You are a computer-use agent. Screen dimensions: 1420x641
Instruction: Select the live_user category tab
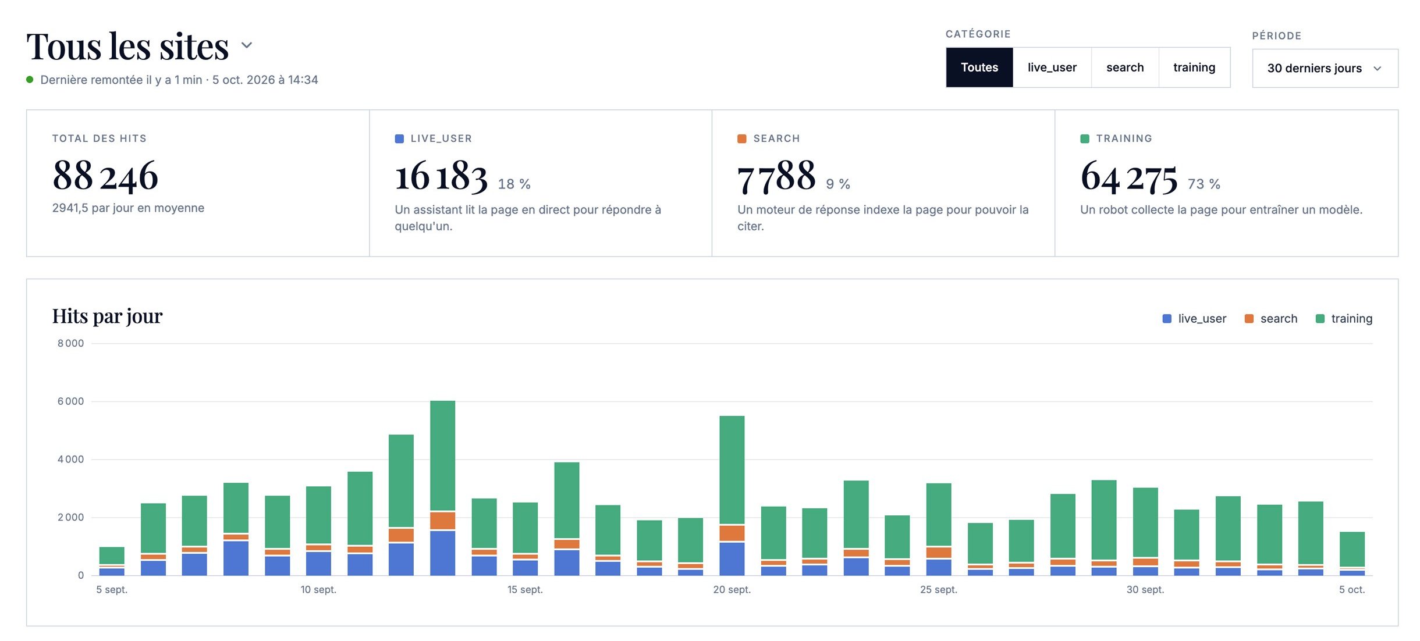pos(1052,67)
